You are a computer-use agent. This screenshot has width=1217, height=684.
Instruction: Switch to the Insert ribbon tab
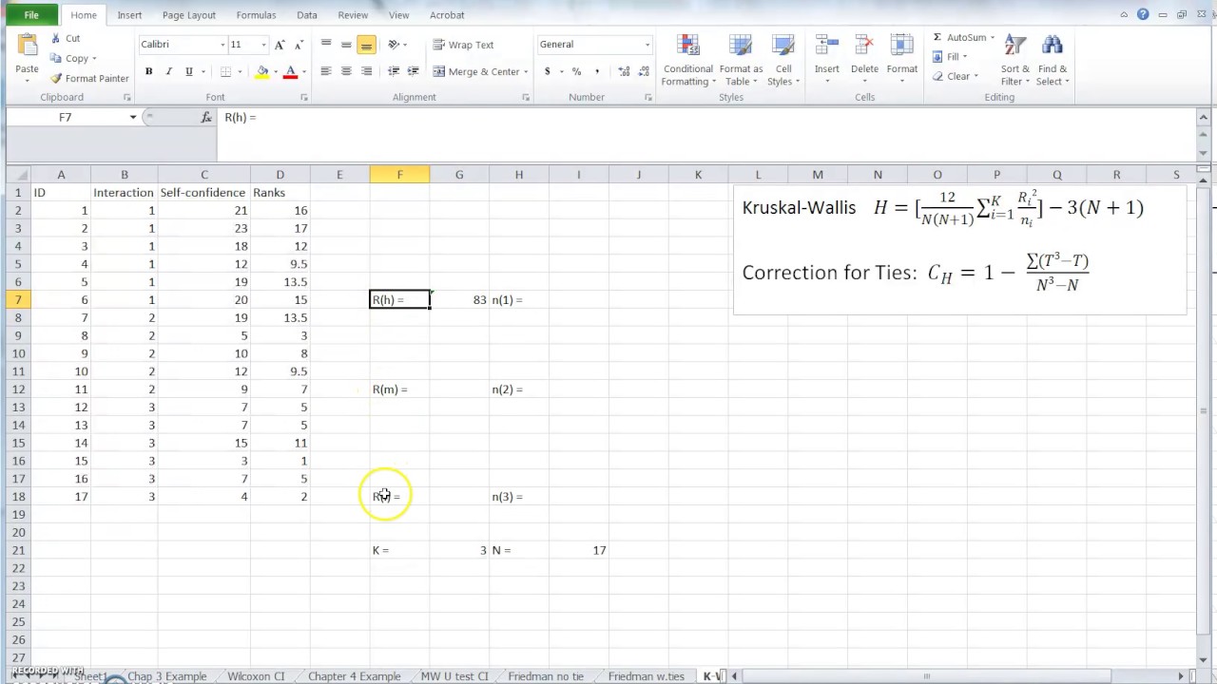click(x=129, y=15)
